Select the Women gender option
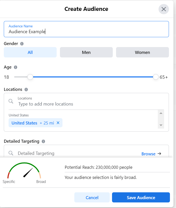Screen dimensions: 176x208 click(x=142, y=52)
